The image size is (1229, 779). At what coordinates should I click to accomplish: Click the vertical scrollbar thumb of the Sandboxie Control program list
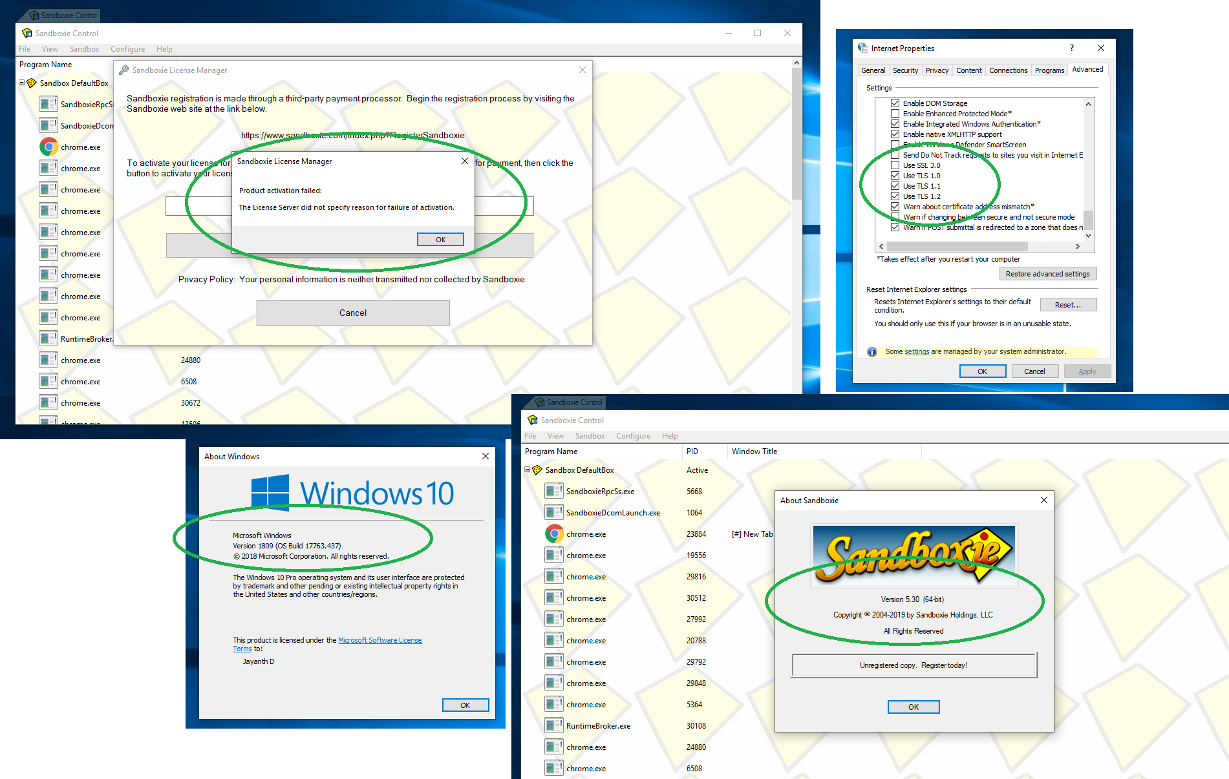click(796, 132)
